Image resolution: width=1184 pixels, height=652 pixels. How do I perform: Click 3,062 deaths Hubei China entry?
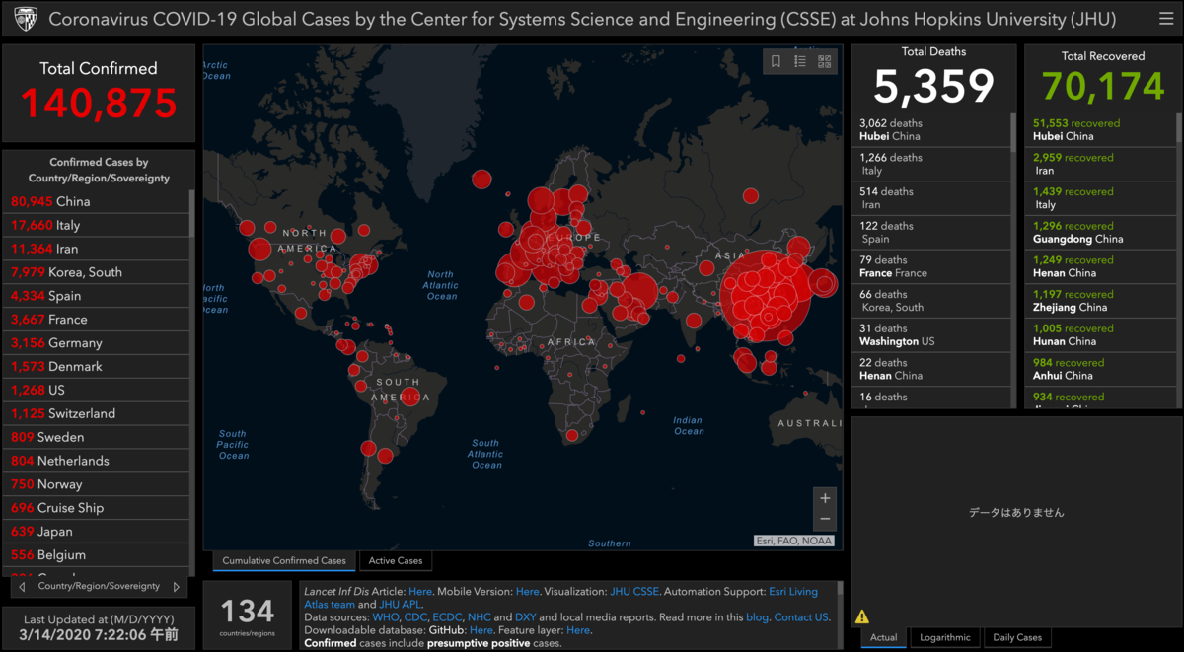point(930,130)
